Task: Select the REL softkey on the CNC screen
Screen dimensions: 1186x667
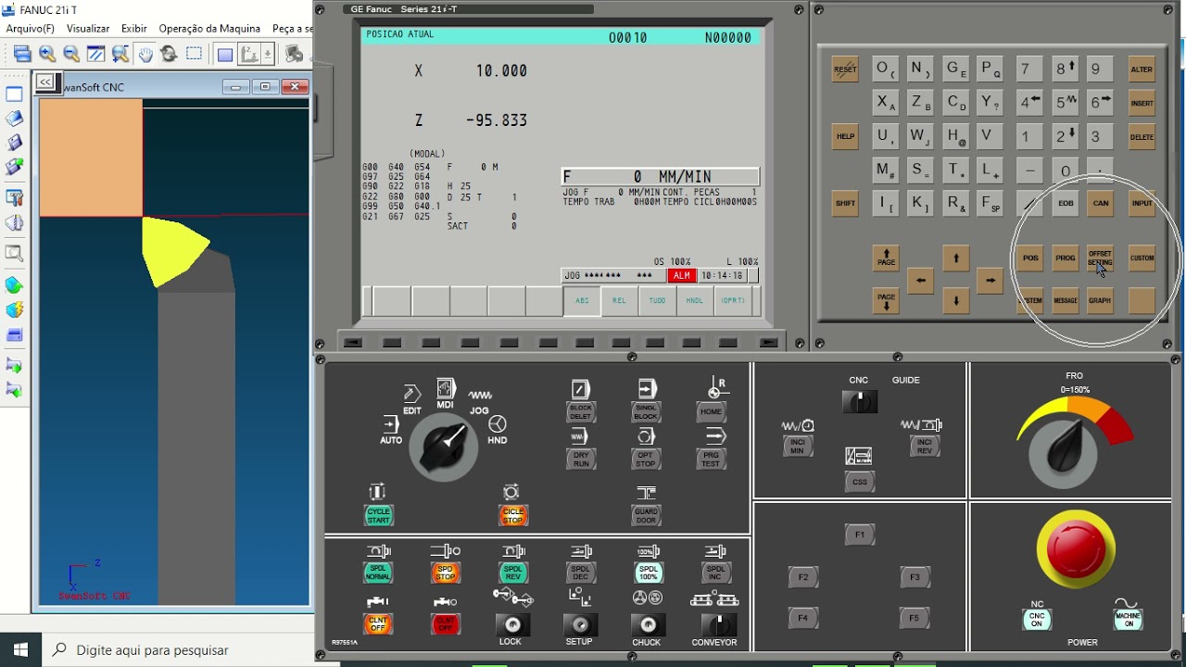Action: tap(620, 301)
